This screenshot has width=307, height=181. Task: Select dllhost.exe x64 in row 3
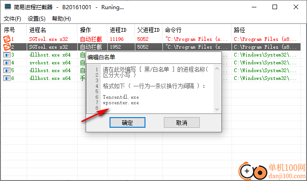(x=50, y=55)
